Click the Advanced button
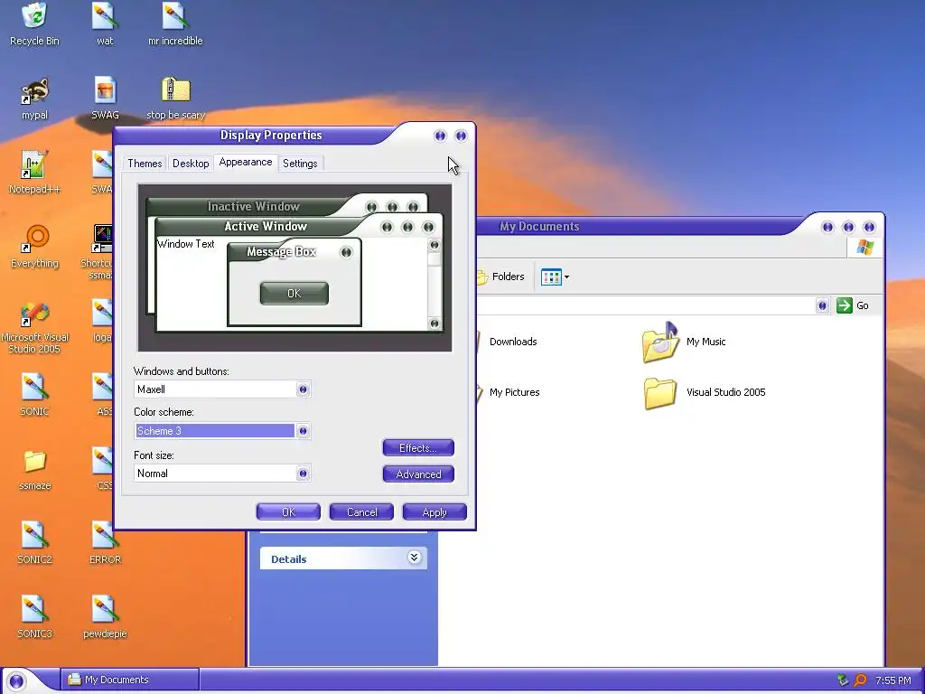Viewport: 925px width, 694px height. [x=418, y=474]
